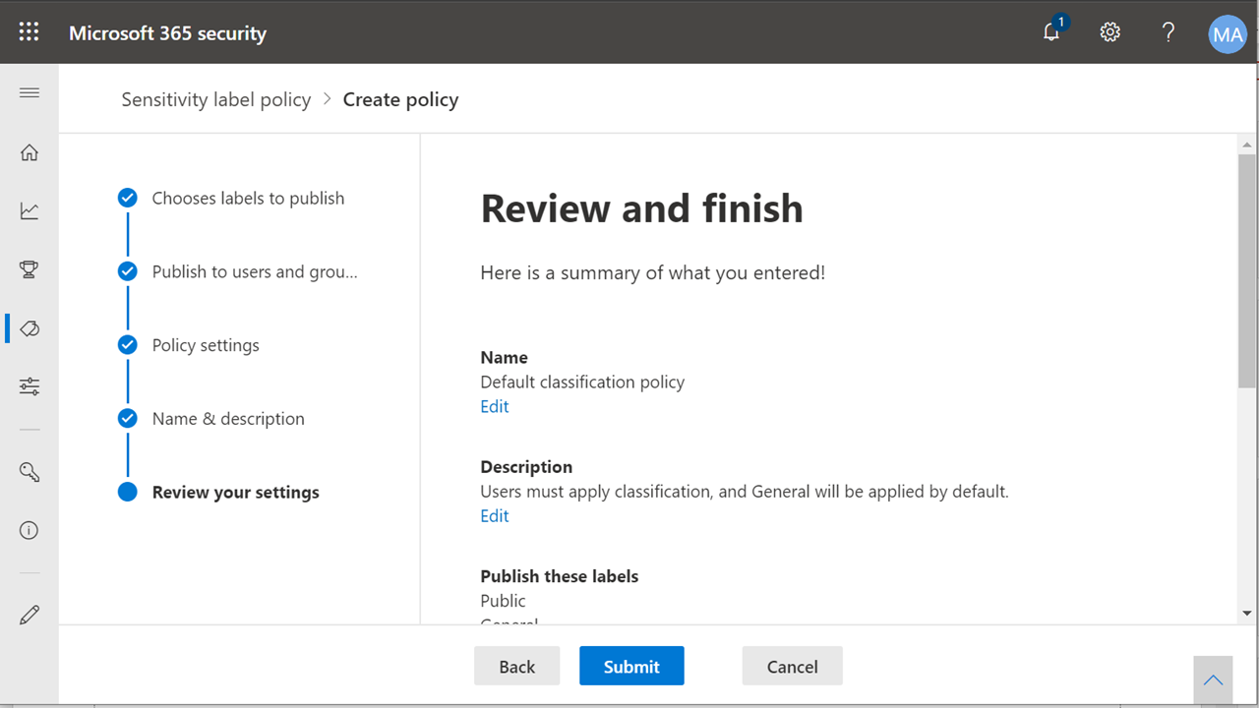Click scrollbar down arrow
The height and width of the screenshot is (708, 1259).
[x=1247, y=614]
